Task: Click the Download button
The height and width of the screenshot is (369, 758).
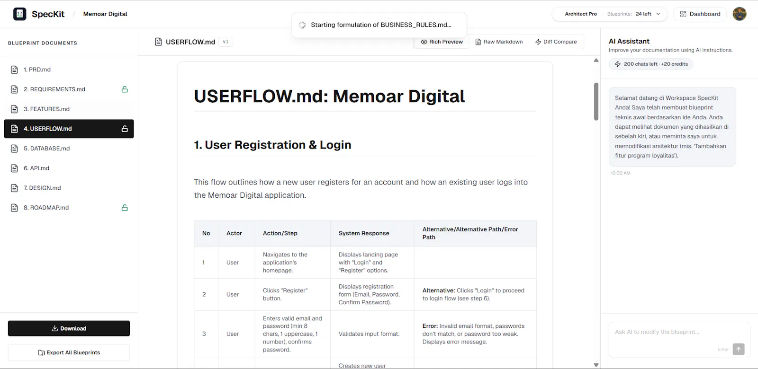Action: pos(69,328)
